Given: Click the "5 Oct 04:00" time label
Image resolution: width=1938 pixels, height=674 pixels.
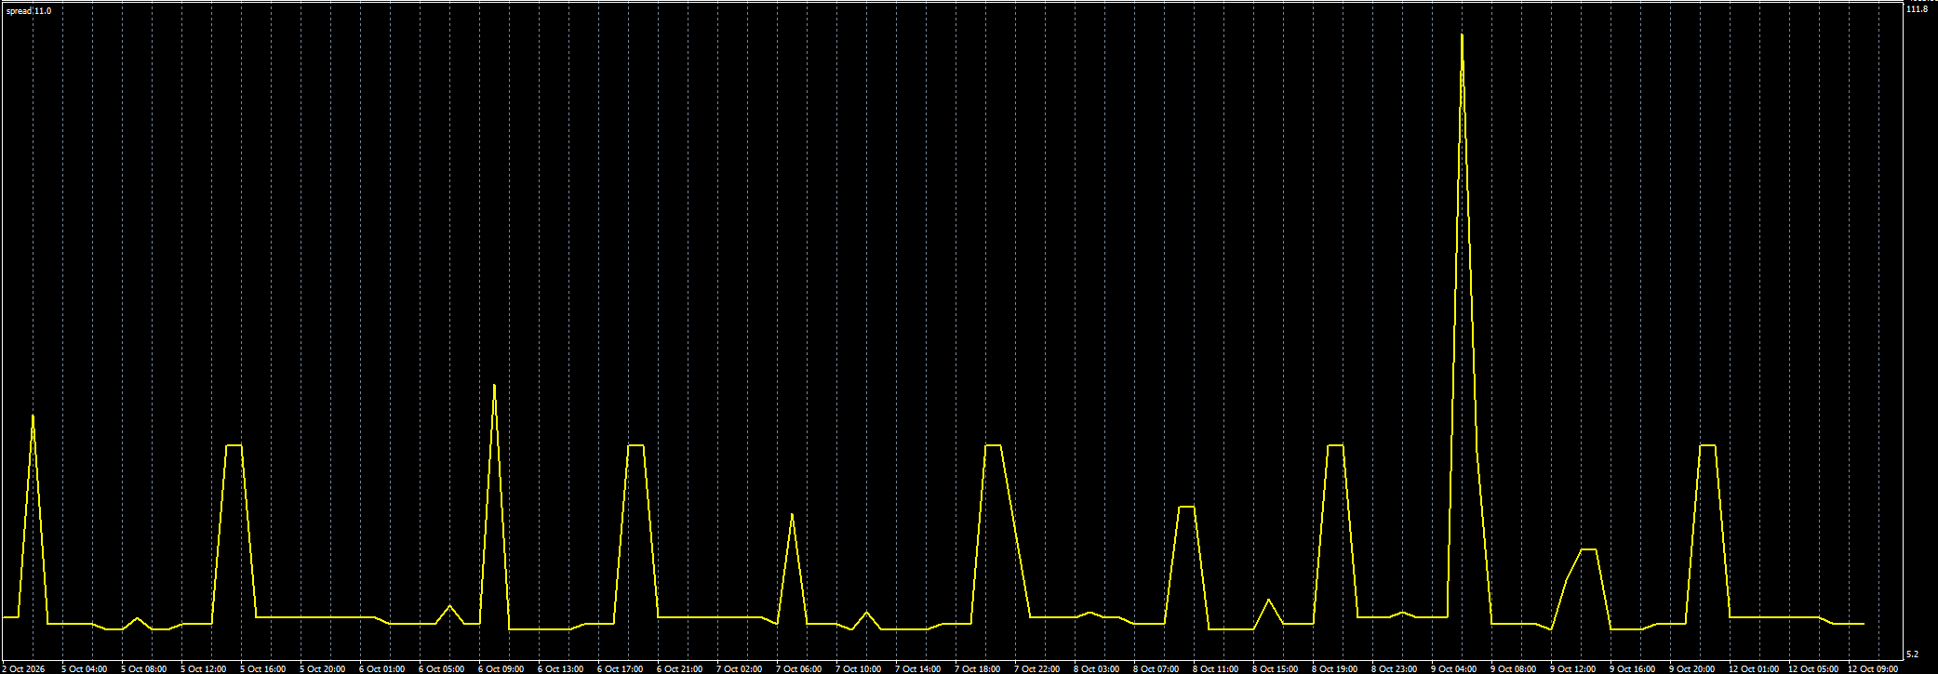Looking at the screenshot, I should click(x=85, y=668).
